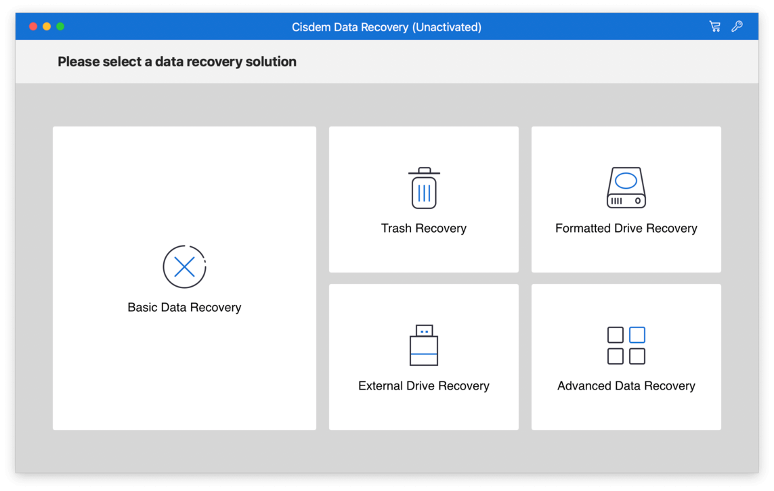The width and height of the screenshot is (774, 491).
Task: Click the 'Please select a data recovery solution' heading
Action: click(x=177, y=62)
